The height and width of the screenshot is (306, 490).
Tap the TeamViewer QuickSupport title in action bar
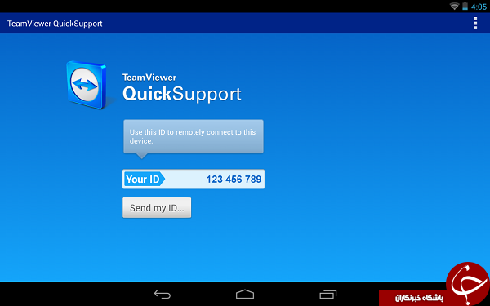[x=55, y=24]
